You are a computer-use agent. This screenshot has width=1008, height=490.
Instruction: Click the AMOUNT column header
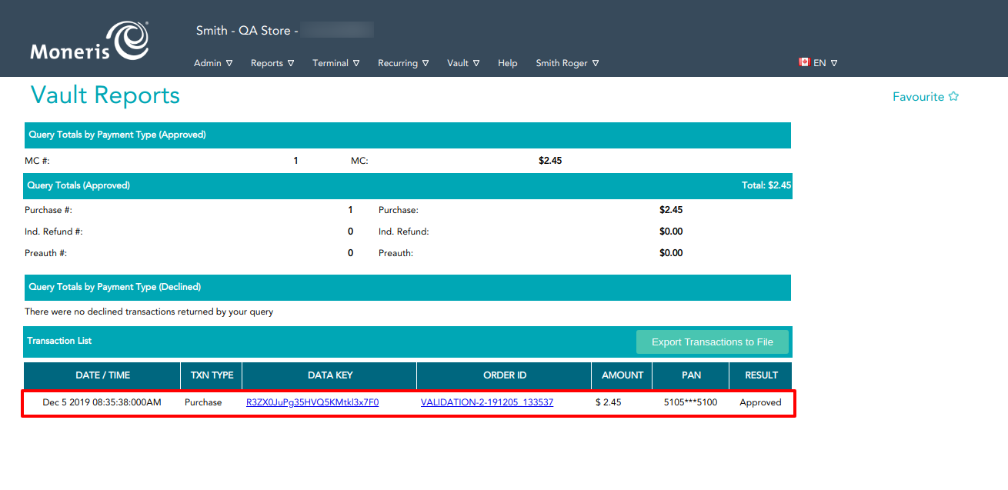coord(622,375)
